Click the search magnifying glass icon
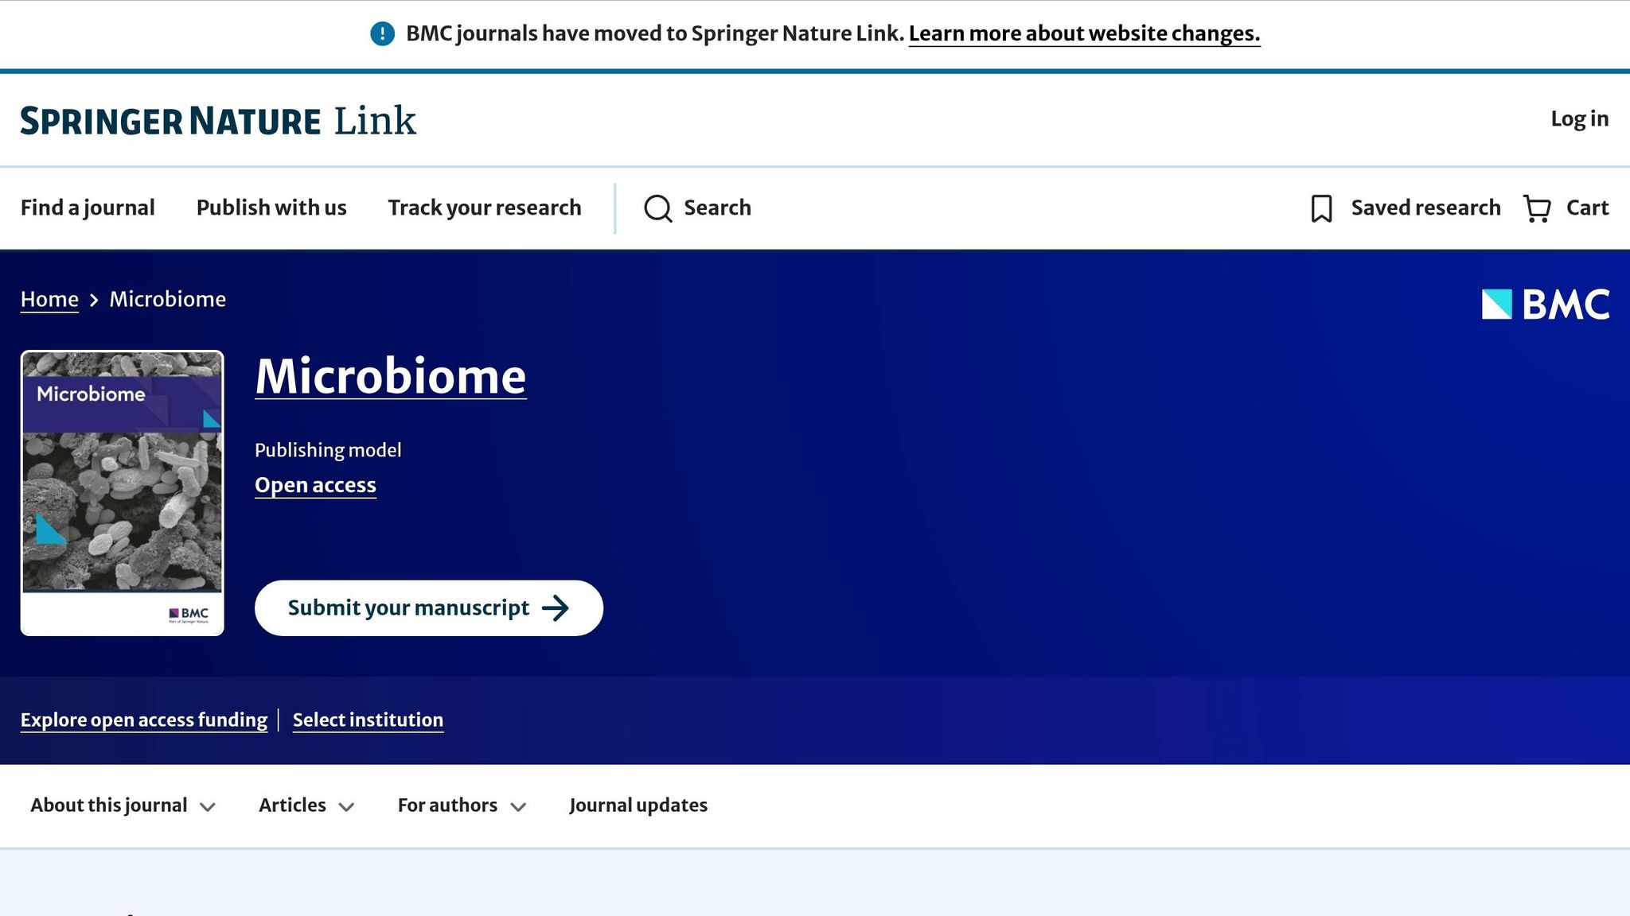The height and width of the screenshot is (916, 1630). point(658,208)
